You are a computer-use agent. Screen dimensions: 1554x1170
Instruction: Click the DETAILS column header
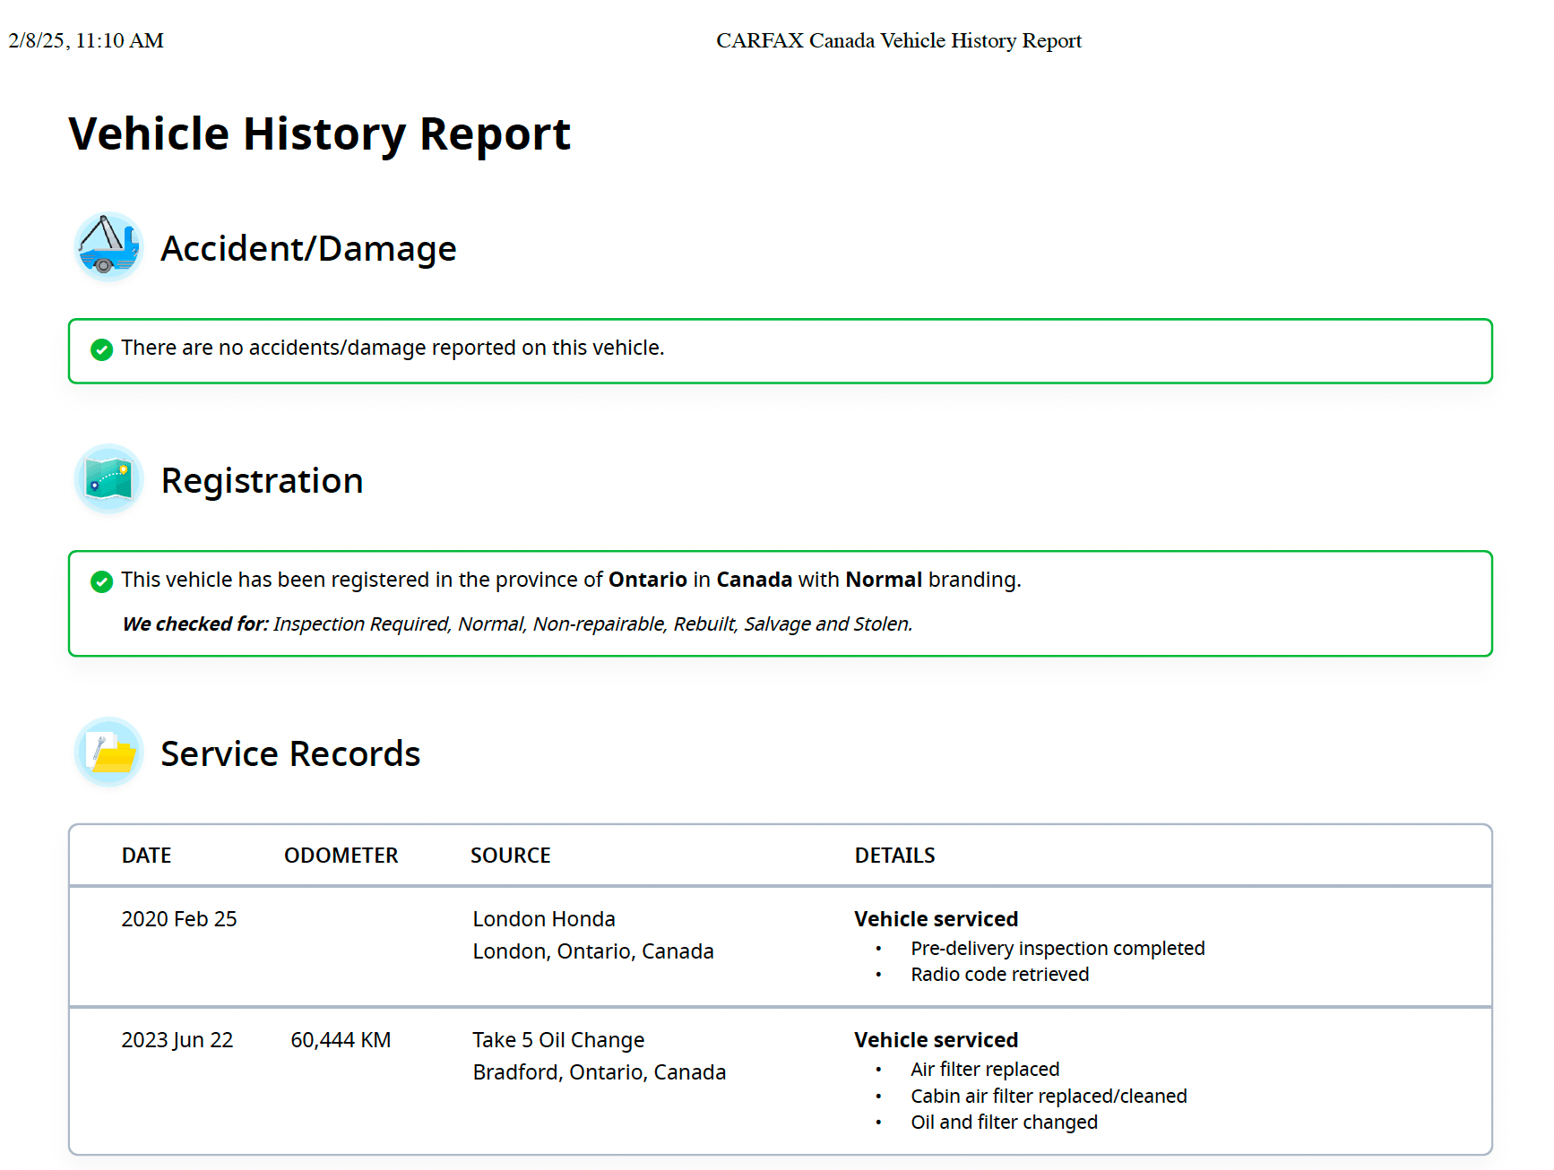point(894,856)
